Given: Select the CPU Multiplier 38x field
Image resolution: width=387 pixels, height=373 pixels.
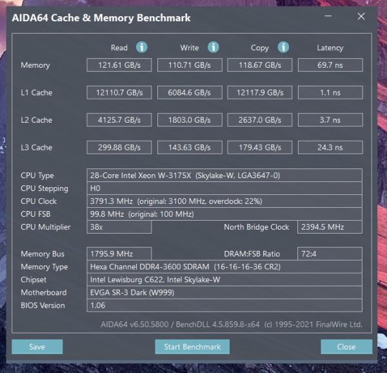Looking at the screenshot, I should pos(119,227).
